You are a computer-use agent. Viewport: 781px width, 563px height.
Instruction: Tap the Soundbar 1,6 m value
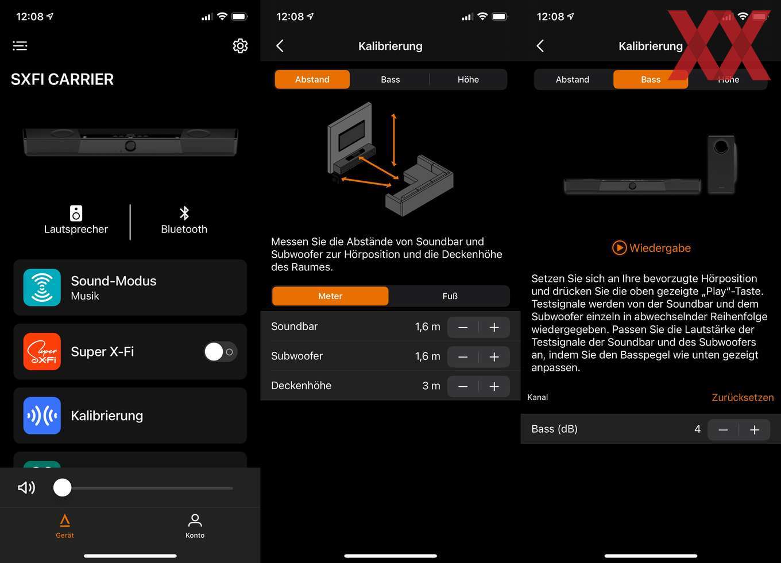[427, 327]
